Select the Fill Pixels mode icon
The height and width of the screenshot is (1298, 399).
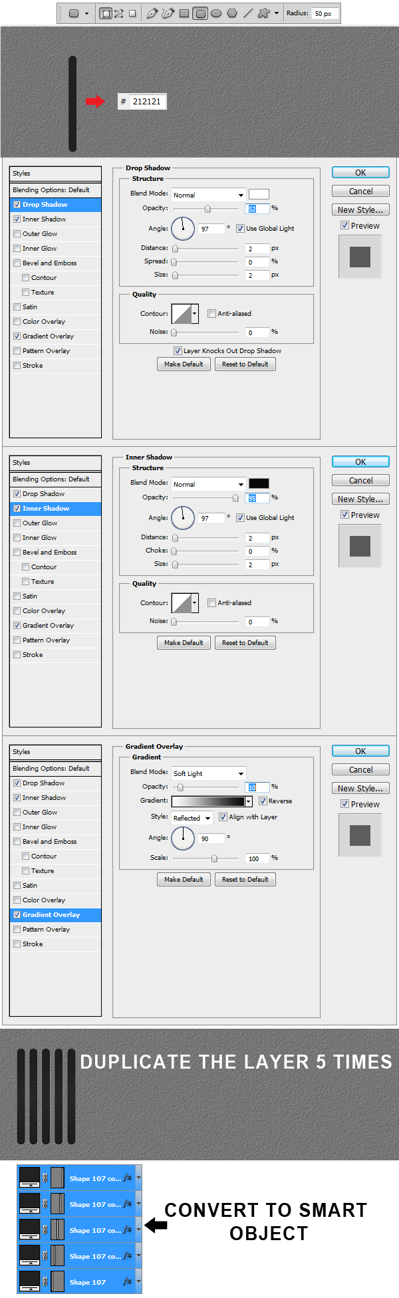(132, 13)
